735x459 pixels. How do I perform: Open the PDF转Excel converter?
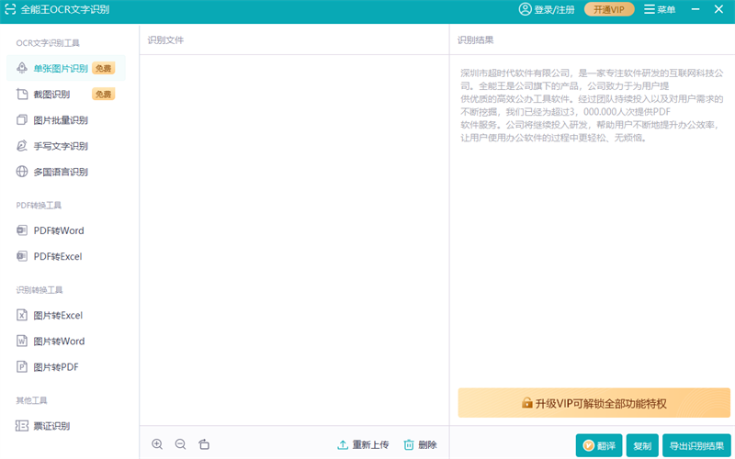[58, 256]
